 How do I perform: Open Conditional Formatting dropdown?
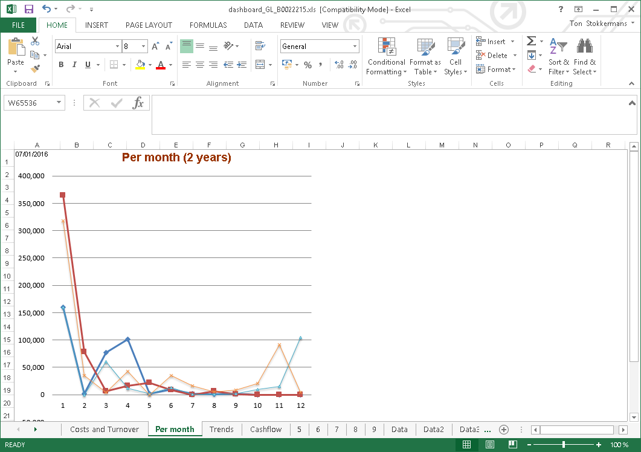(x=386, y=57)
